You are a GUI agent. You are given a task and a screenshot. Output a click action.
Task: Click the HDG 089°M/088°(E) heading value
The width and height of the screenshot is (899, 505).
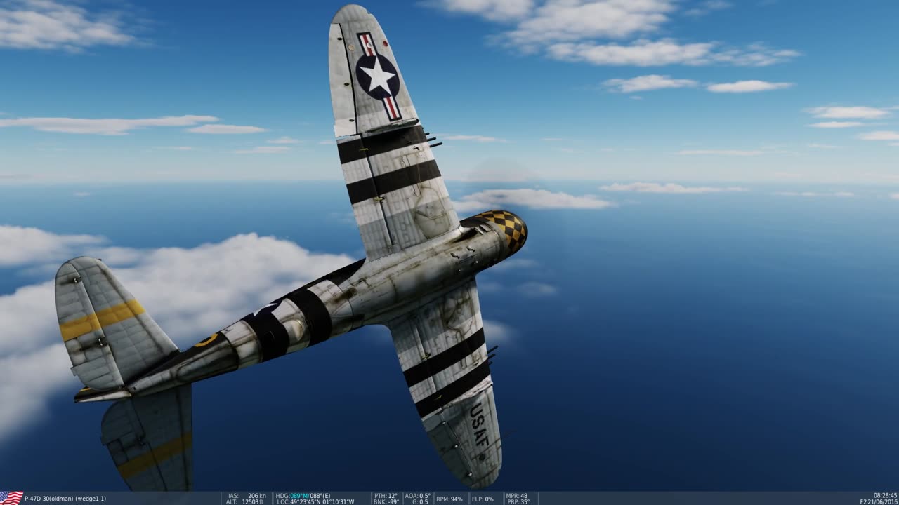click(303, 495)
